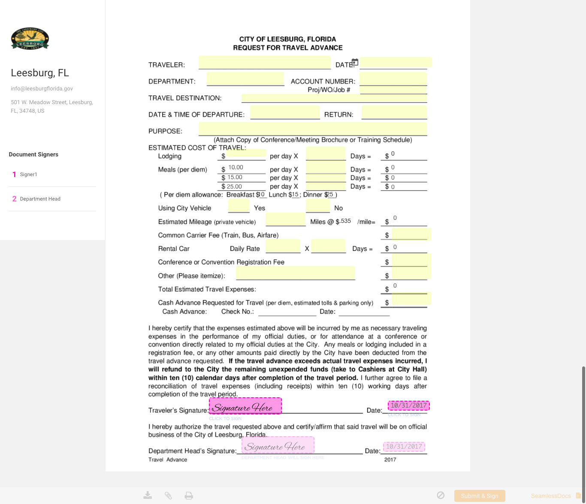Image resolution: width=586 pixels, height=504 pixels.
Task: Click the Document Signers heading
Action: (x=33, y=154)
